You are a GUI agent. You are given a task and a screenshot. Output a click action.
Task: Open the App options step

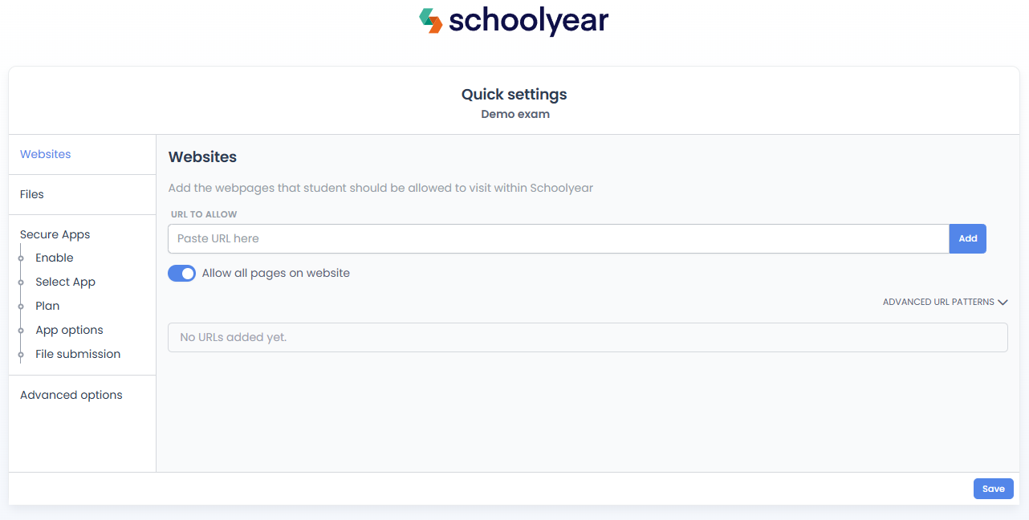tap(70, 330)
